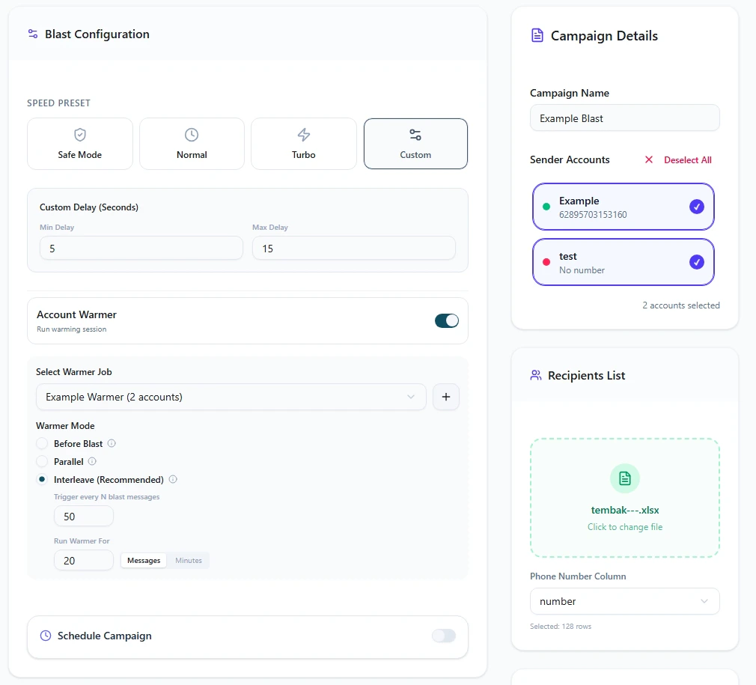Screen dimensions: 756x685
Task: Choose the Safe Mode speed preset
Action: click(80, 144)
